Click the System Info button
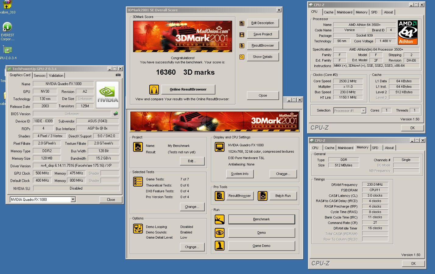 [240, 174]
